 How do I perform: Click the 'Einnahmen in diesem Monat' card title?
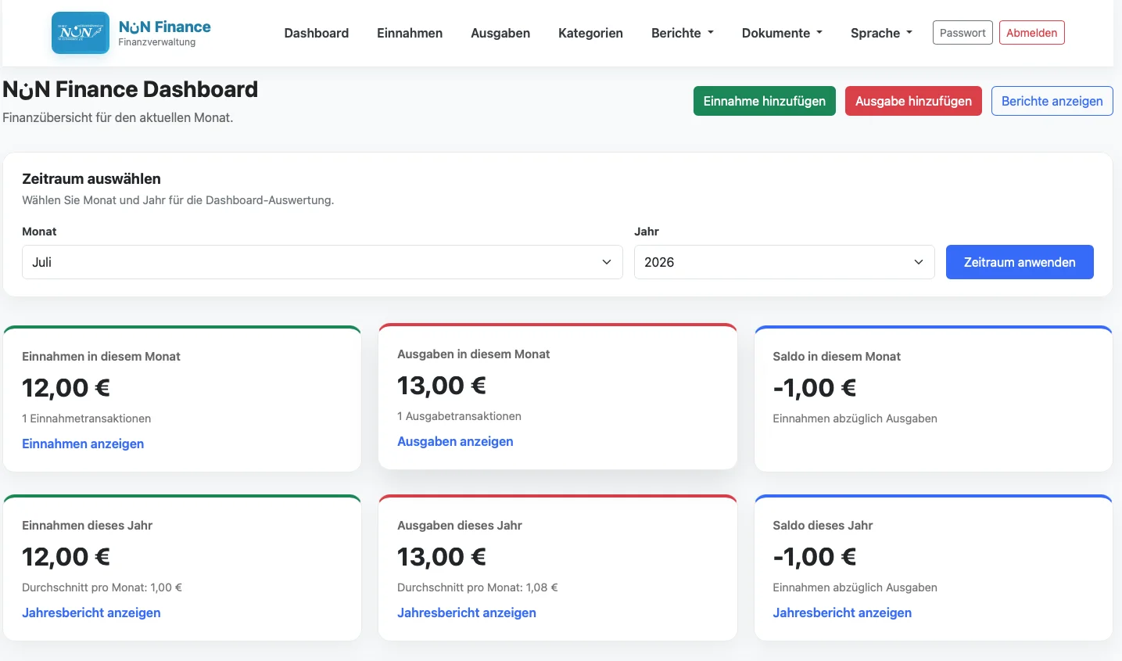(101, 356)
